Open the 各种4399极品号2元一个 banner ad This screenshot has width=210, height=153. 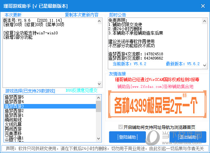coord(157,104)
